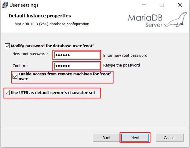The height and width of the screenshot is (148, 190).
Task: Click the MariaDB seal logo
Action: pos(176,20)
